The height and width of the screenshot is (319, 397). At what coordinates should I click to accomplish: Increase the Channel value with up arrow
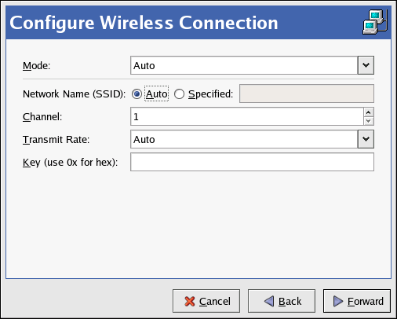tap(369, 112)
